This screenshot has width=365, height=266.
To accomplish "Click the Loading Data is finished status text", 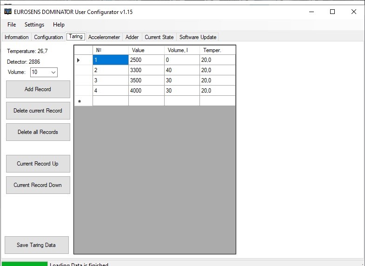I will (x=79, y=264).
